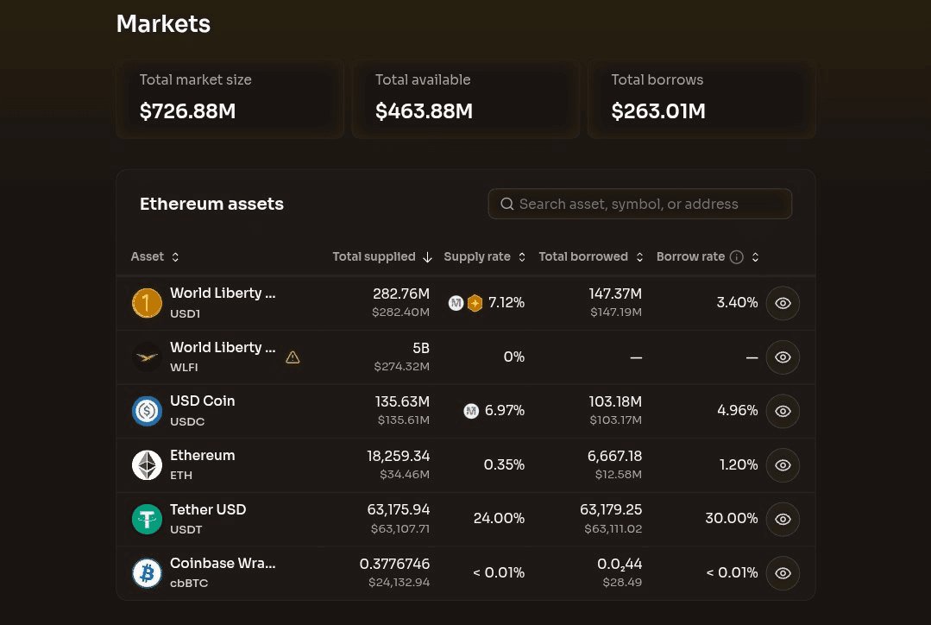Toggle the eye icon for Tether USD row
The image size is (931, 625).
[x=783, y=519]
